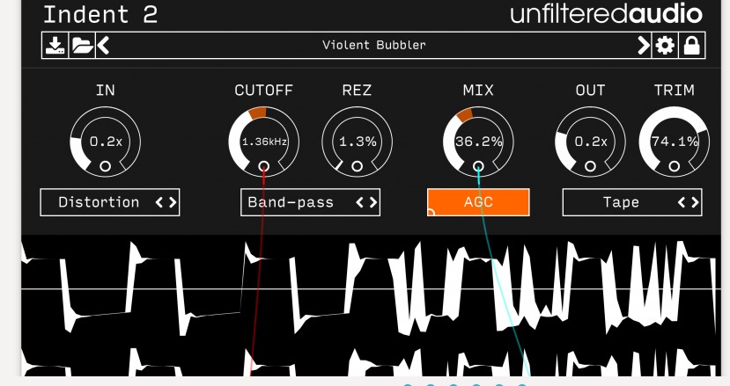Click the waveform display area
This screenshot has height=386, width=730.
[x=371, y=306]
